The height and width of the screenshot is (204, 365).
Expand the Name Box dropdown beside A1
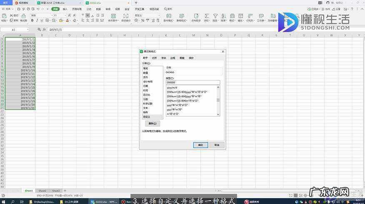tap(27, 29)
